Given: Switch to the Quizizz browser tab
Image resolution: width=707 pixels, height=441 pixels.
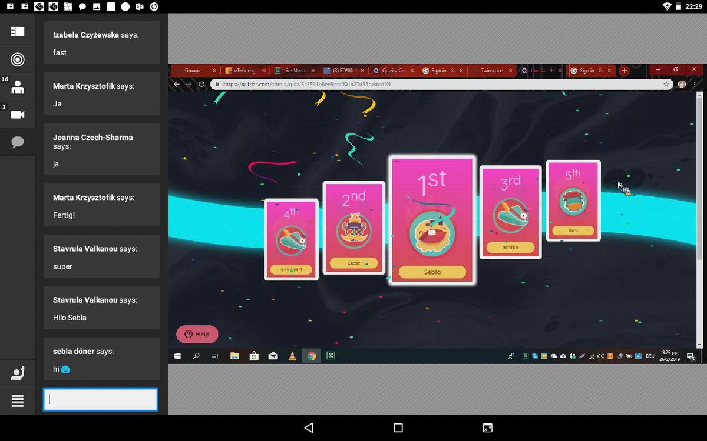Looking at the screenshot, I should tap(394, 70).
